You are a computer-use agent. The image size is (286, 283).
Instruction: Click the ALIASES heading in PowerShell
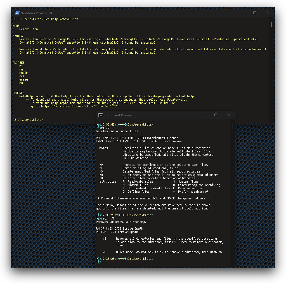tap(18, 63)
